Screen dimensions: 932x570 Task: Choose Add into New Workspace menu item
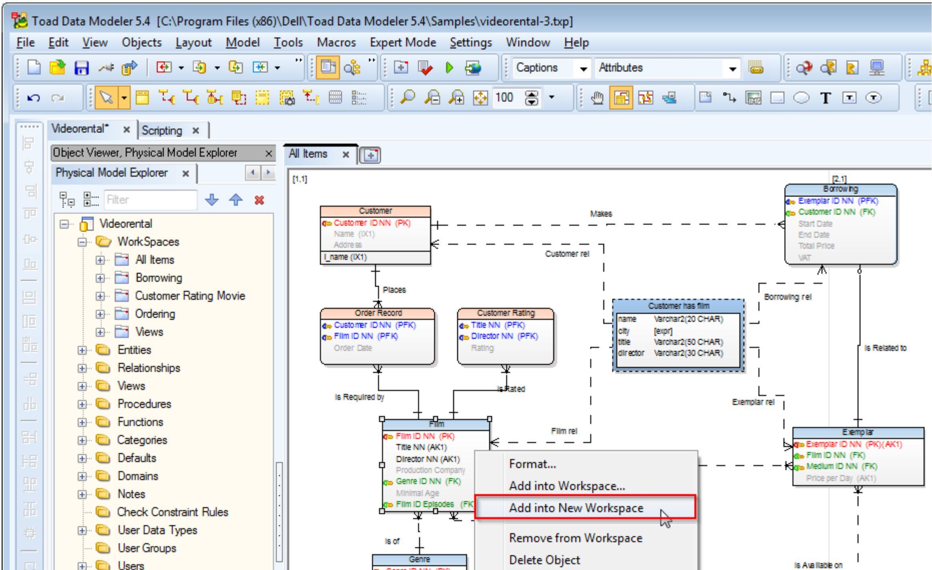(586, 508)
